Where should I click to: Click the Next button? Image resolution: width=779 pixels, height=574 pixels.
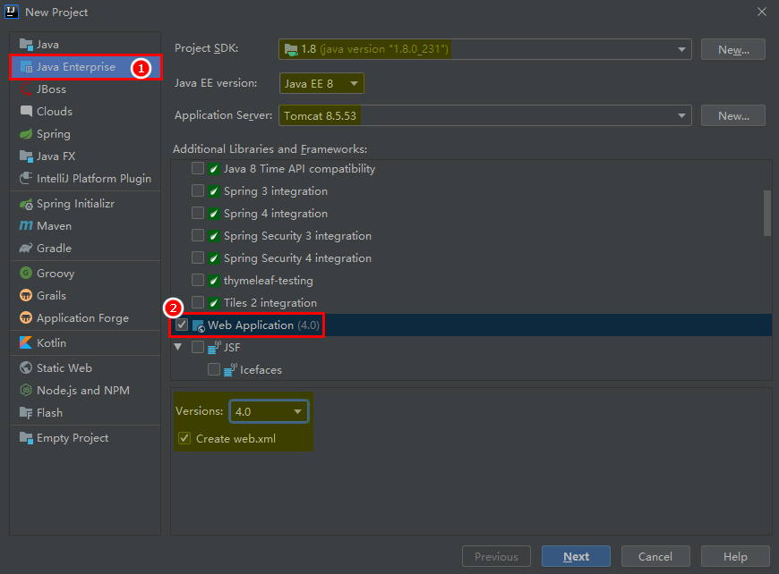click(576, 557)
